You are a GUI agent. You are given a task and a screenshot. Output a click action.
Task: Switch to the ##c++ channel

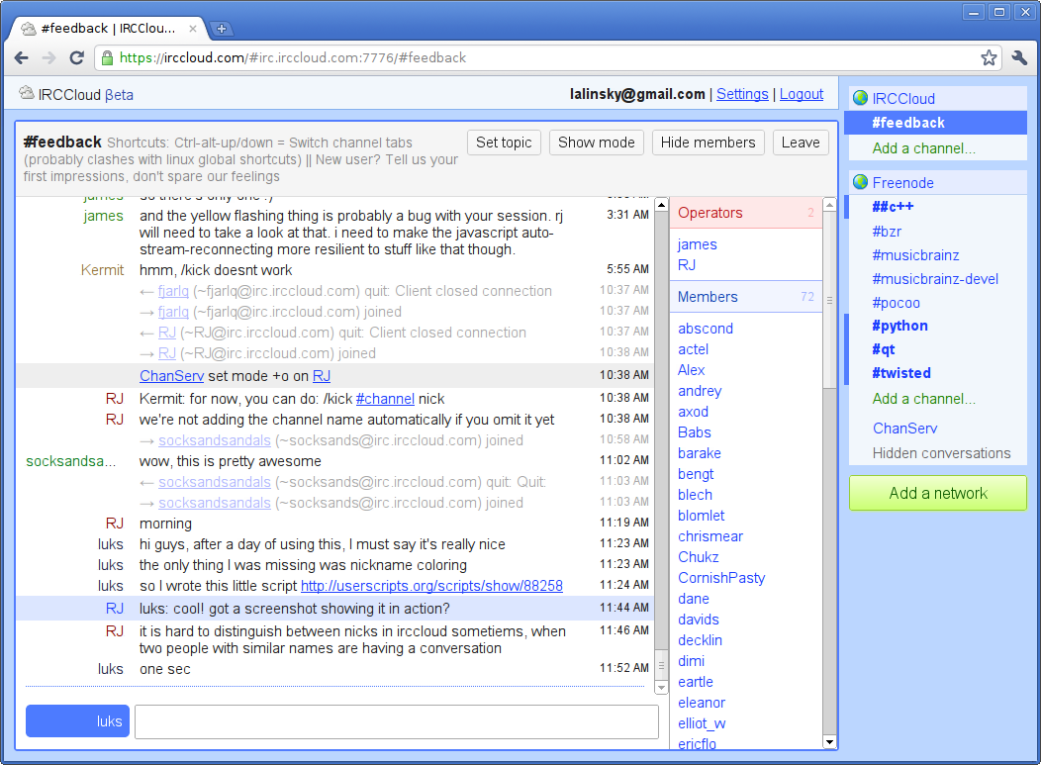(893, 207)
